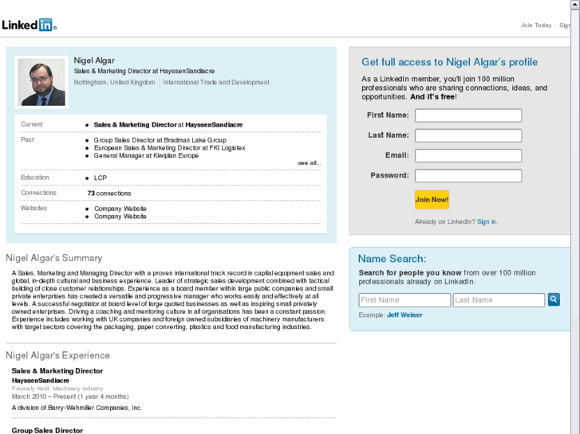580x434 pixels.
Task: Click the page scrollbar up arrow
Action: (575, 5)
